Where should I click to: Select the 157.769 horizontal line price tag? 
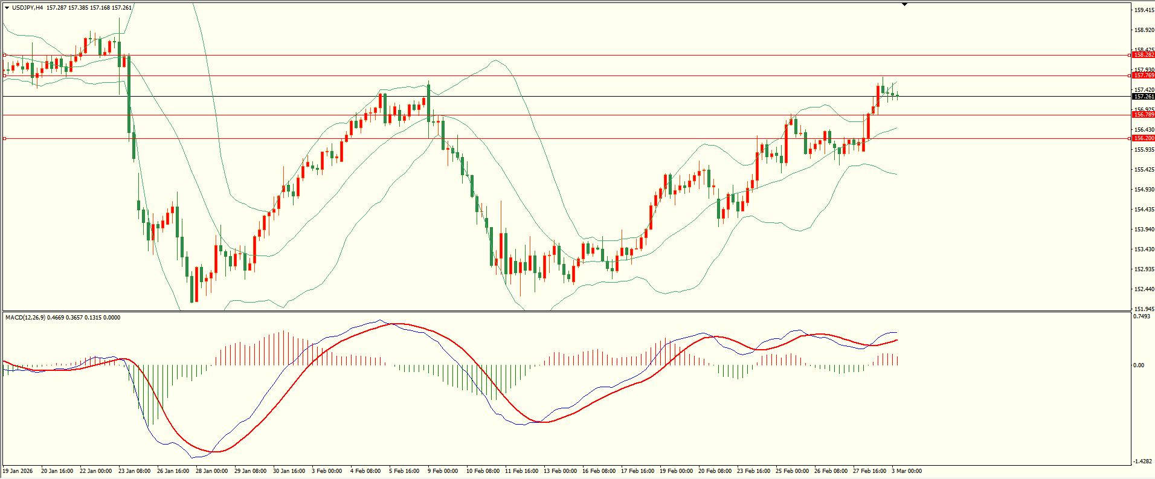tap(1143, 76)
